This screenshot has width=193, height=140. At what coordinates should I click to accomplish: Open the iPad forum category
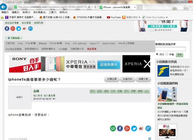[20, 44]
